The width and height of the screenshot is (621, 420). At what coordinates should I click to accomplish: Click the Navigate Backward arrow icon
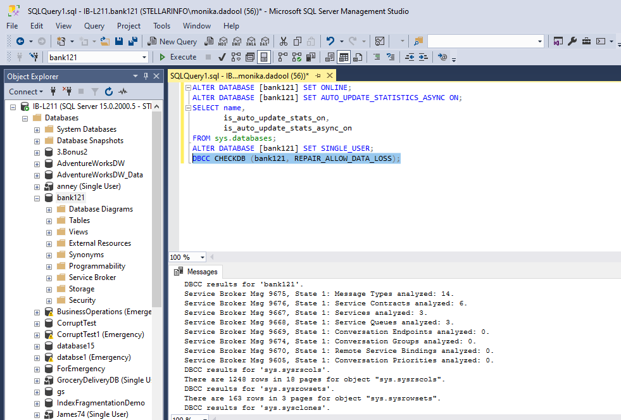click(x=20, y=41)
